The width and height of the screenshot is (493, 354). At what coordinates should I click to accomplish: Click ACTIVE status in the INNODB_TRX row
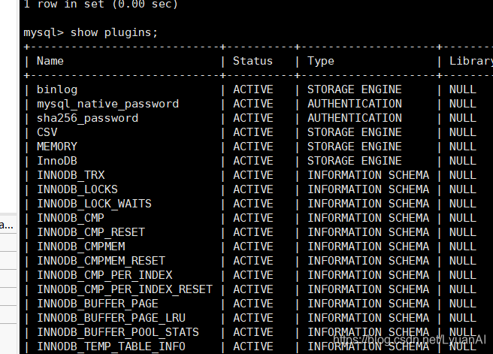coord(253,175)
